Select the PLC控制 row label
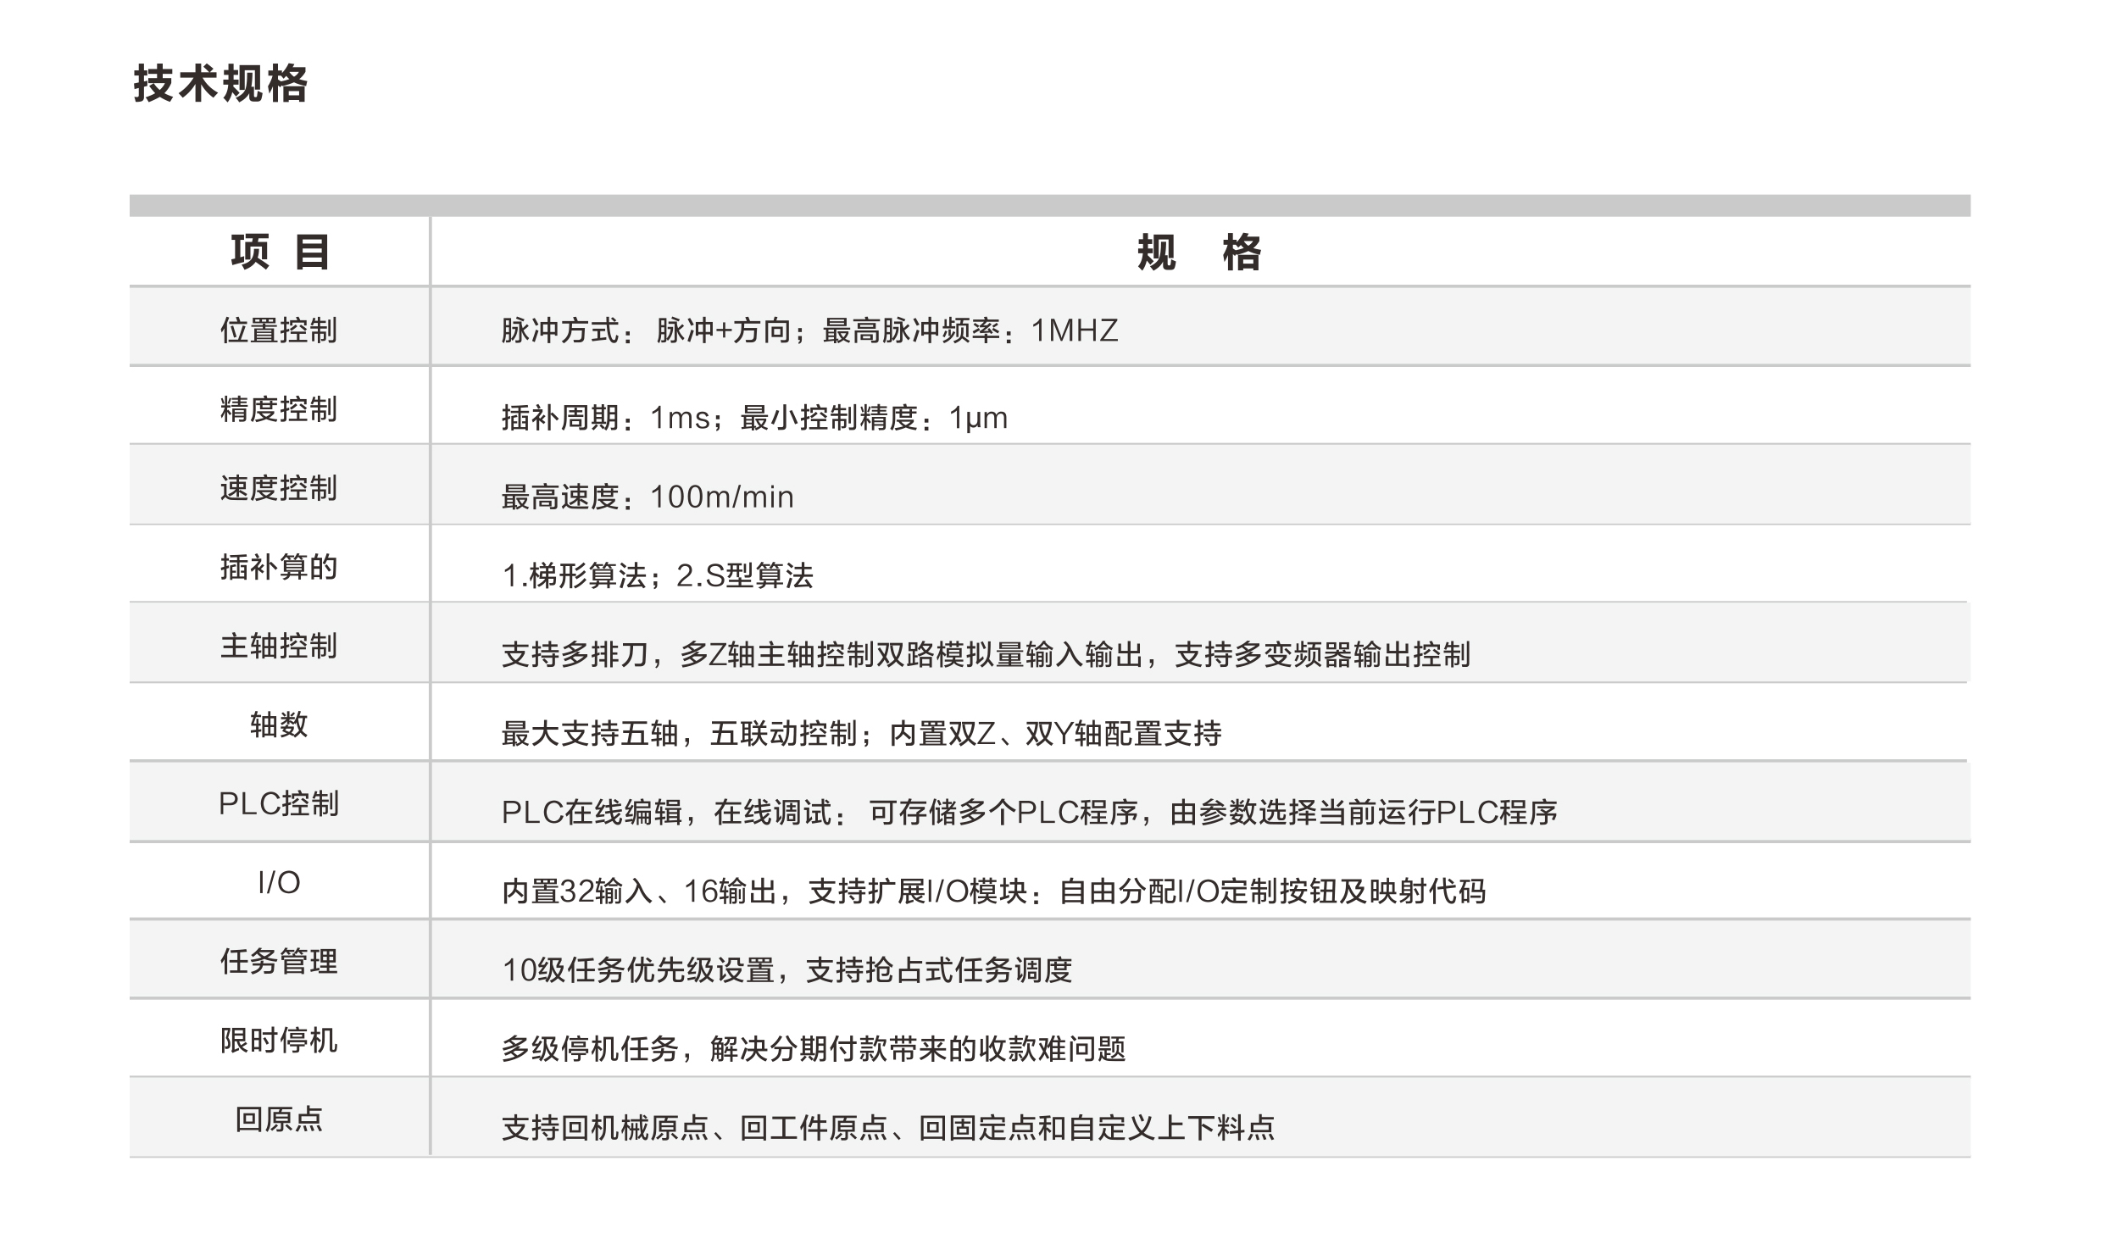The image size is (2101, 1255). coord(279,803)
